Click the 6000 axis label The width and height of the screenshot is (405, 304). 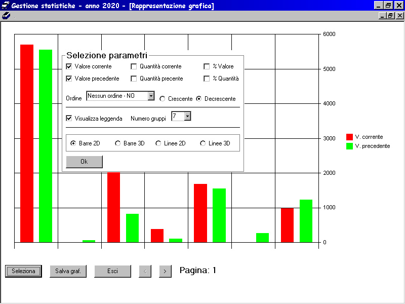[329, 34]
